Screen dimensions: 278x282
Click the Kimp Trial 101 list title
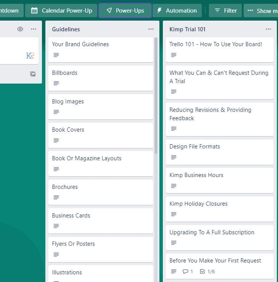(x=187, y=29)
